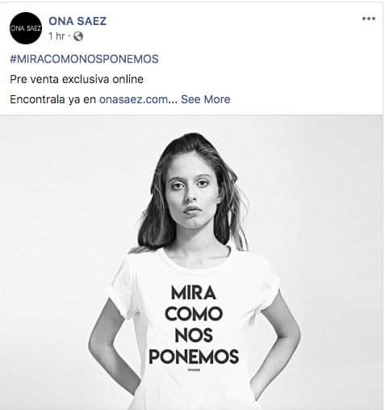Expand options with the ellipsis icon
The image size is (385, 410).
point(369,19)
